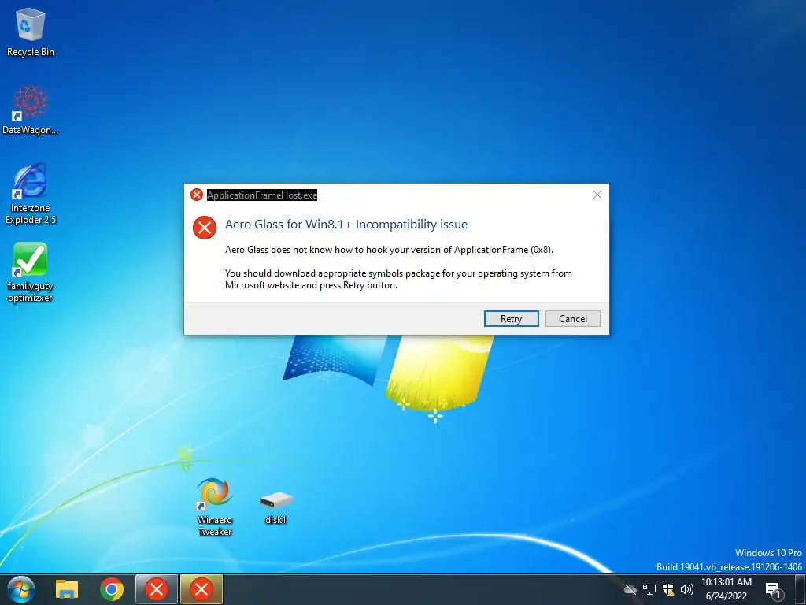Click the Aero Glass Incompatibility issue heading

(346, 225)
